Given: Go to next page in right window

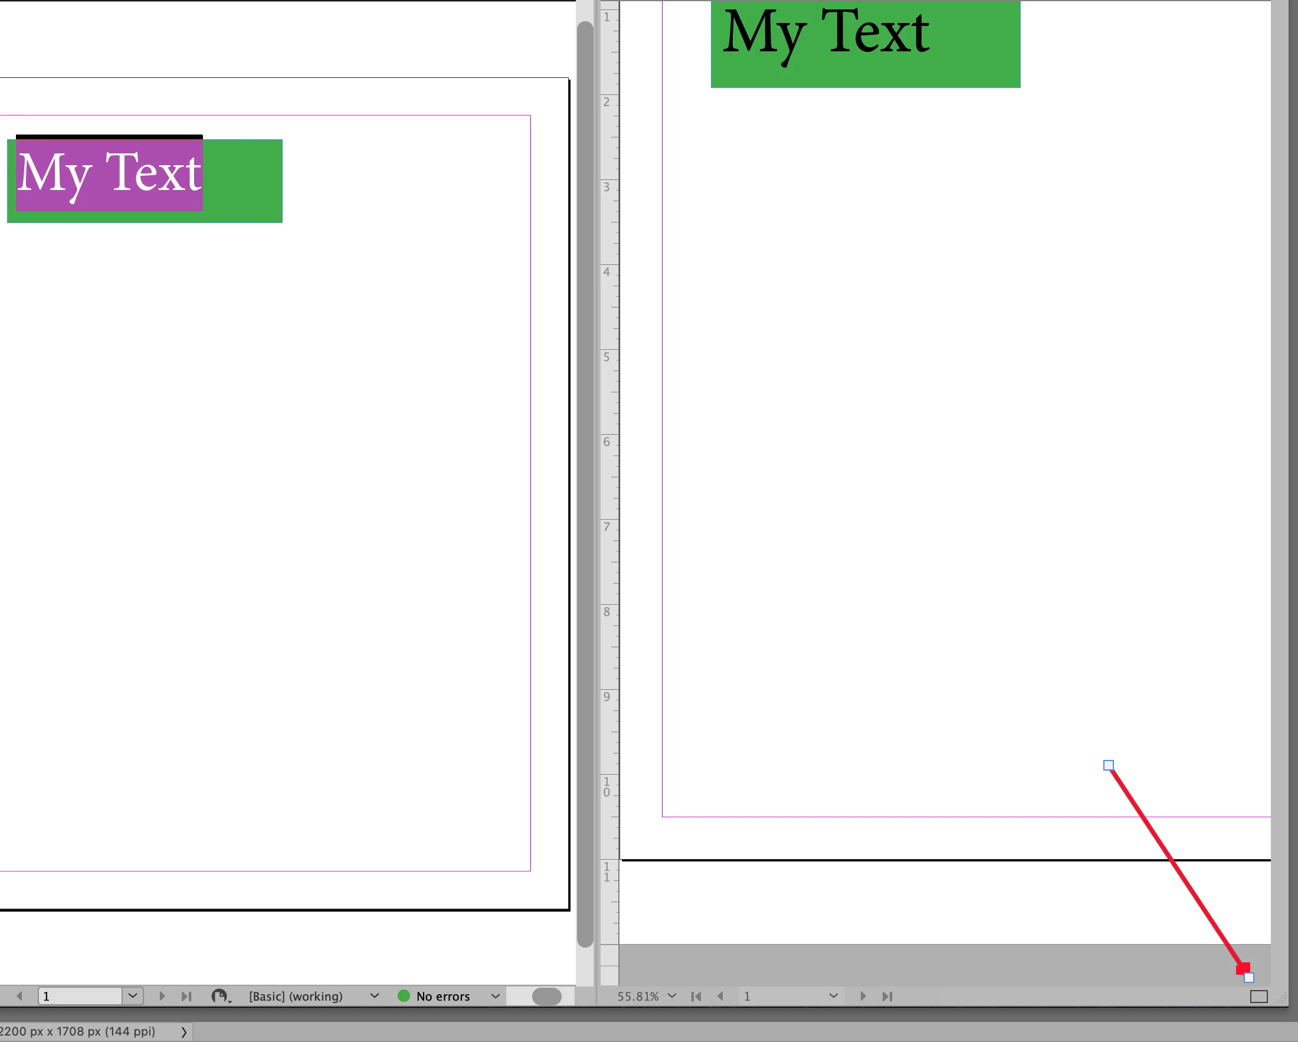Looking at the screenshot, I should (x=863, y=996).
